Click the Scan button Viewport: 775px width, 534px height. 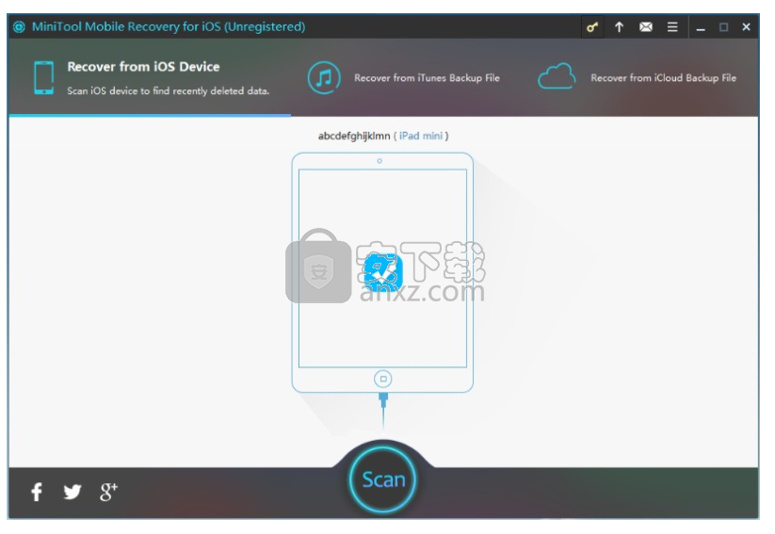[x=383, y=479]
